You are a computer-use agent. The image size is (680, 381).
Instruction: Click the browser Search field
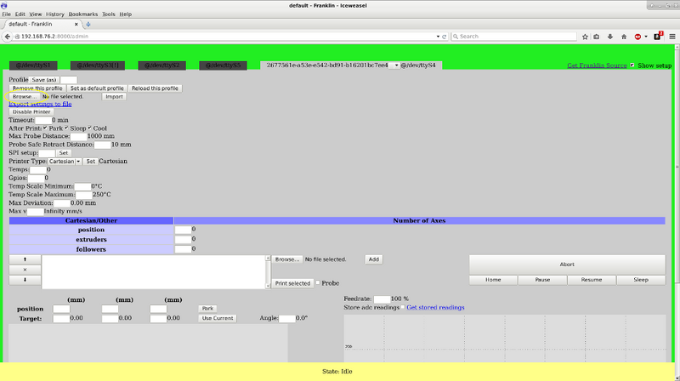click(513, 37)
